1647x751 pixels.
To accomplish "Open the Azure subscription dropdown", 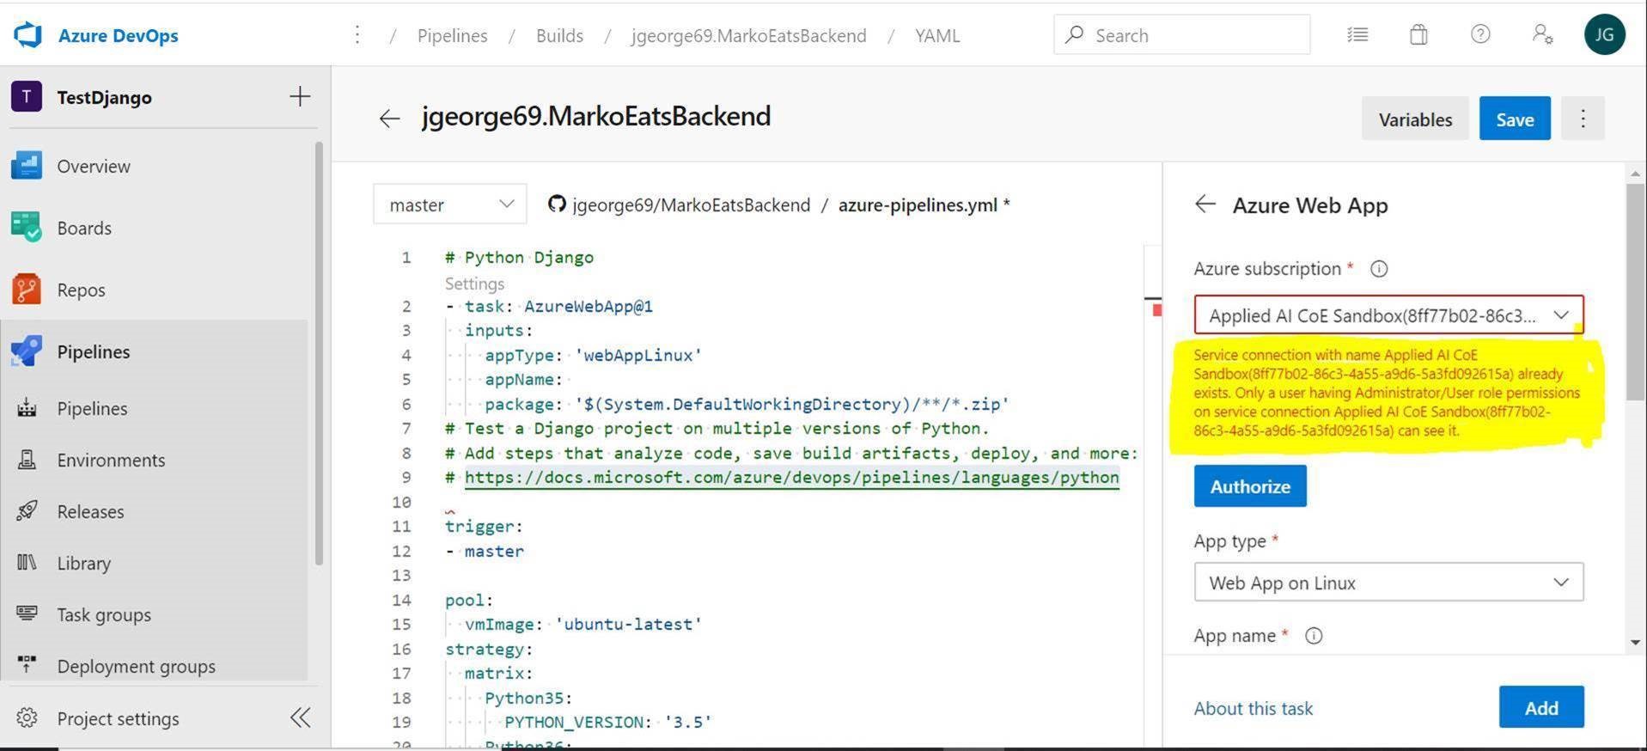I will (1388, 315).
